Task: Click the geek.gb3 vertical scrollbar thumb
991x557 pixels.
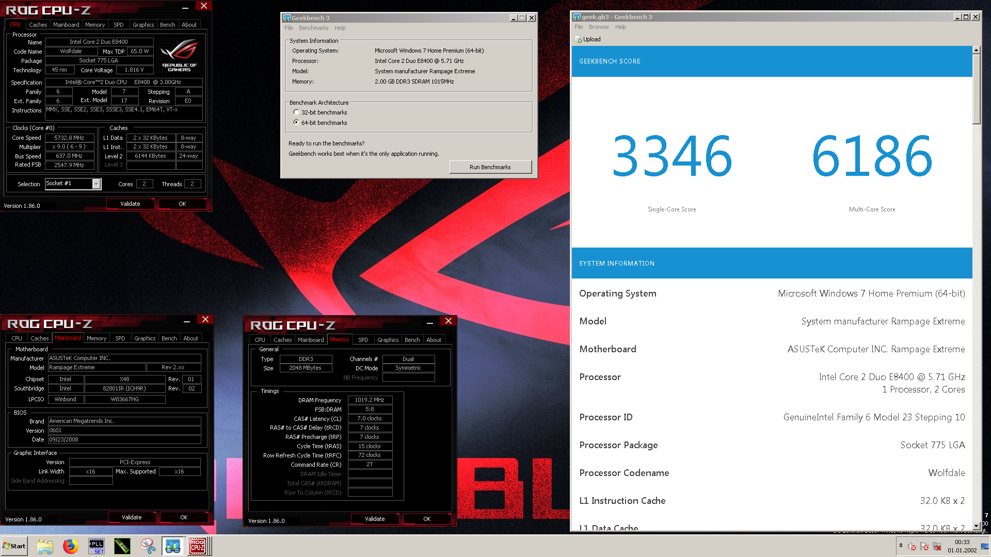Action: point(976,89)
